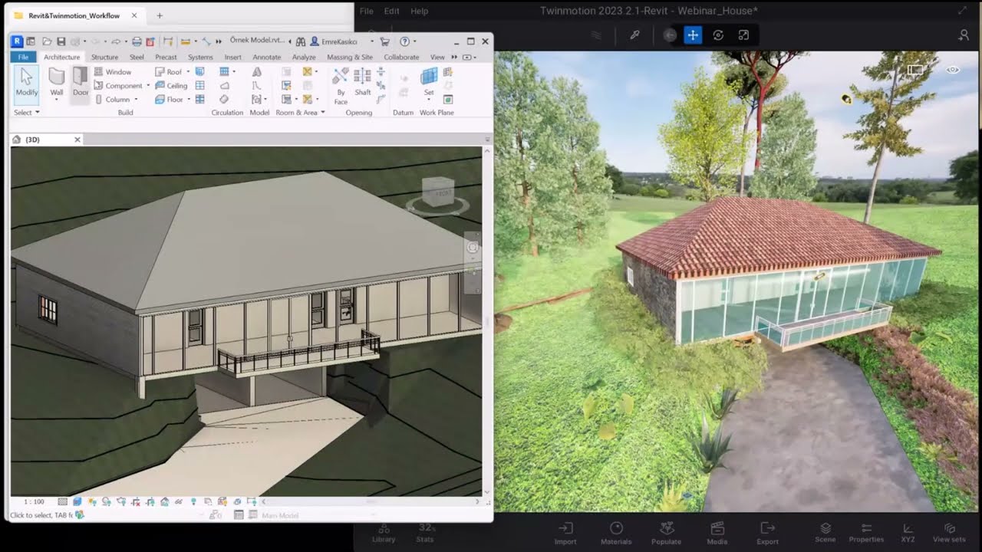This screenshot has height=552, width=982.
Task: Click Twinmotion Populate button
Action: click(666, 533)
